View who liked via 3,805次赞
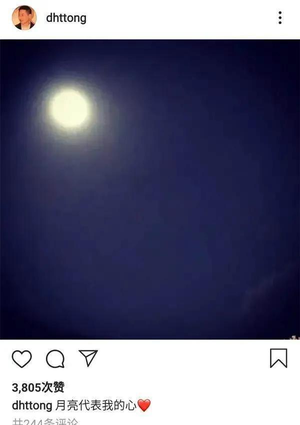This screenshot has height=425, width=300. pos(38,387)
